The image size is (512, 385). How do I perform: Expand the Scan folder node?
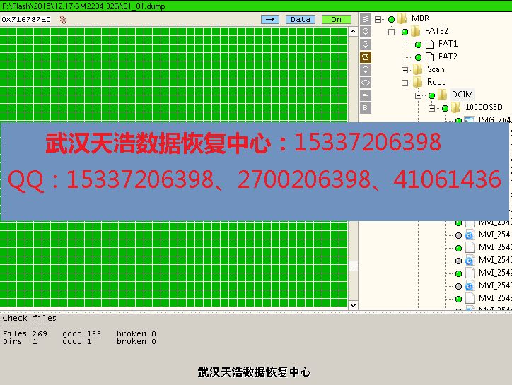tap(405, 69)
